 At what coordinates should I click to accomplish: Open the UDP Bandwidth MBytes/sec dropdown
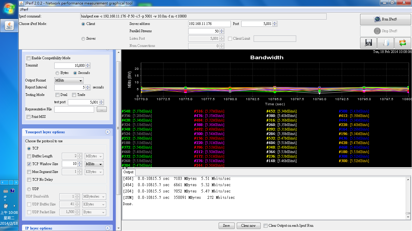(x=94, y=197)
